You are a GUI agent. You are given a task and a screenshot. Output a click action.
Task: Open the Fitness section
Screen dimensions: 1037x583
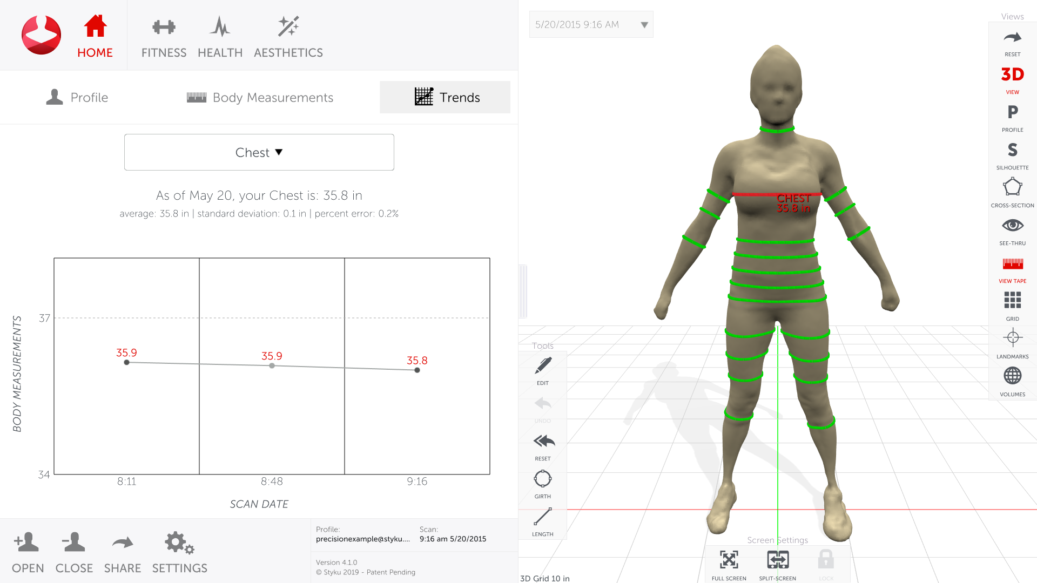[x=164, y=37]
